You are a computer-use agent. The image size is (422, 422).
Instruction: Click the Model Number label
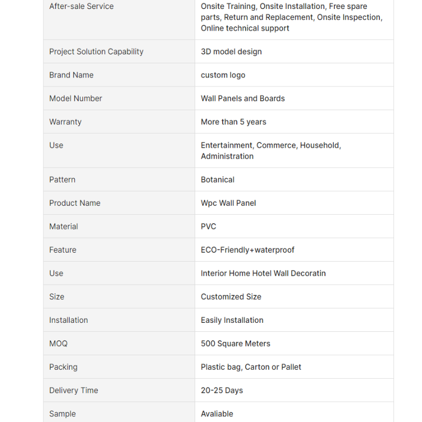75,99
